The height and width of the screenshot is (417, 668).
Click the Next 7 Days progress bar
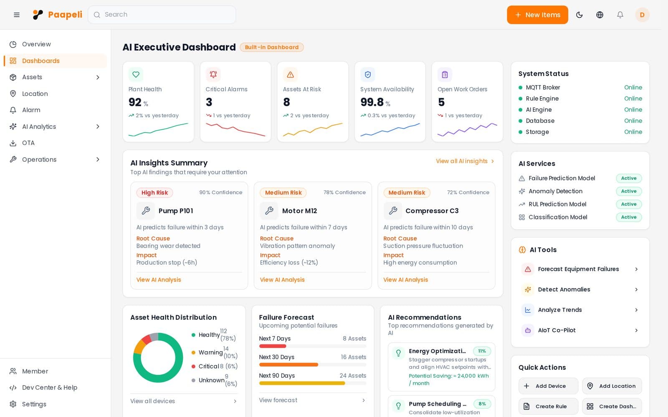click(313, 346)
